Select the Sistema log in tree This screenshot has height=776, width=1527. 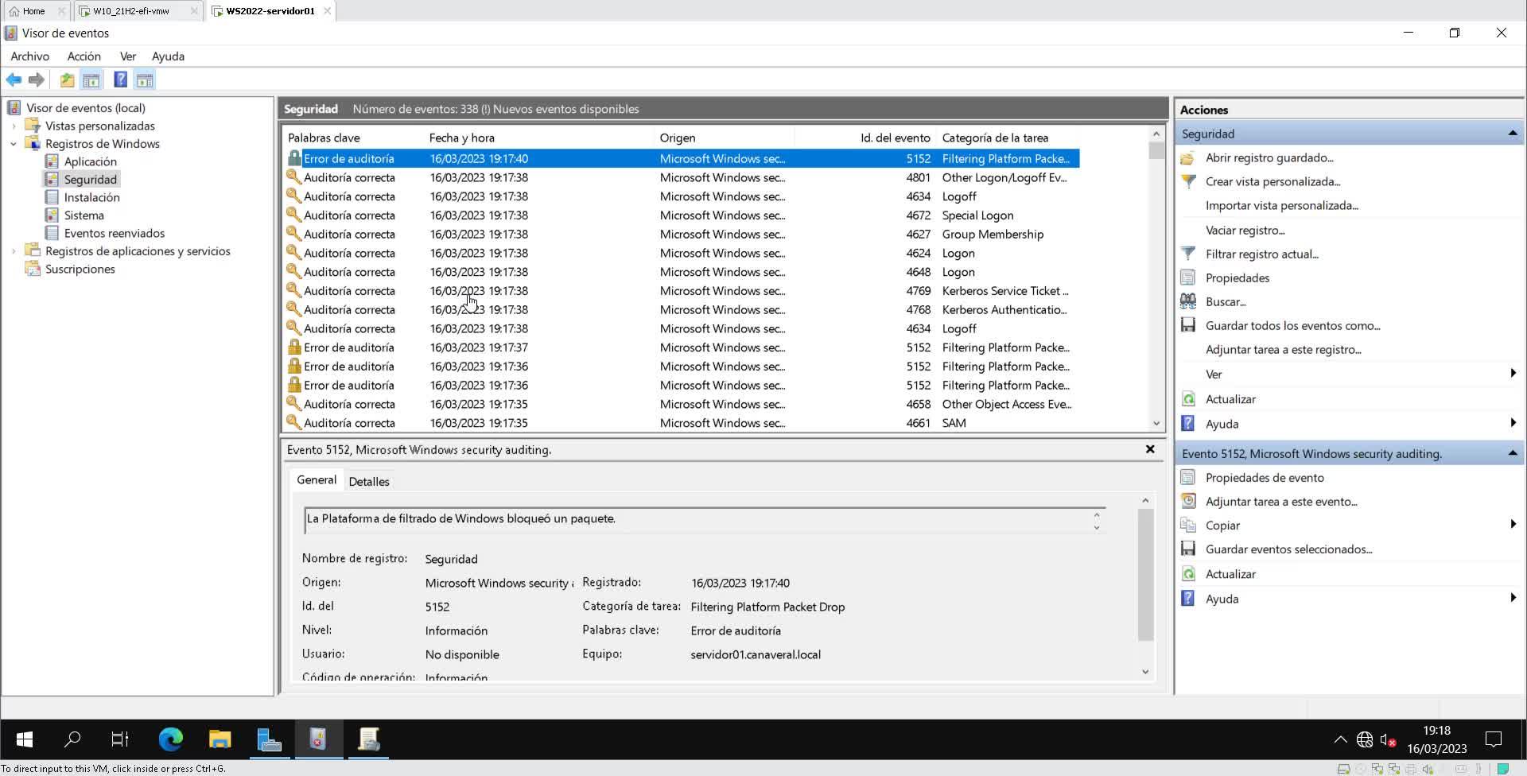click(x=84, y=215)
